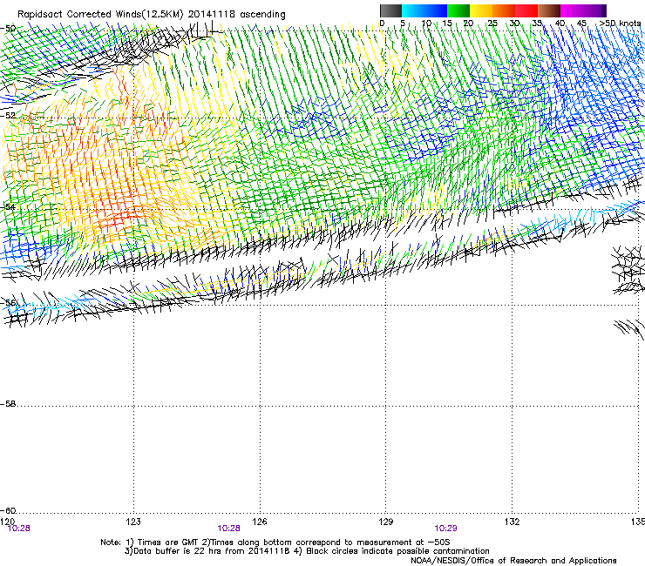
Task: Click the '135' longitude axis label
Action: pos(638,522)
